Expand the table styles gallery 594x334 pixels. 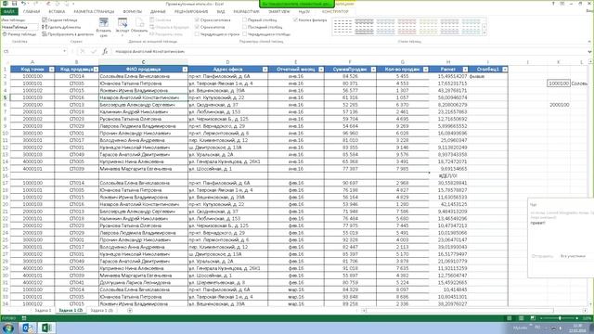coord(484,33)
